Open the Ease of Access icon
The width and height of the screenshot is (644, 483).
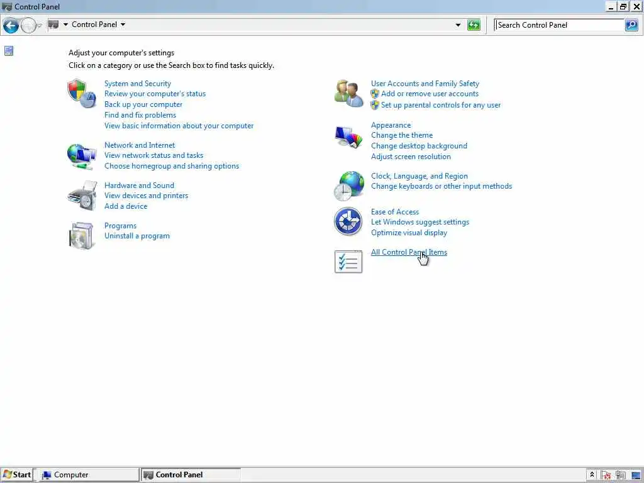tap(348, 221)
